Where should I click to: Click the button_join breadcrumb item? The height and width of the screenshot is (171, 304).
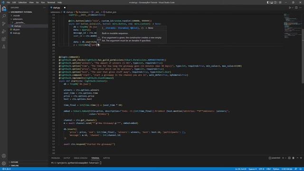coord(111,12)
